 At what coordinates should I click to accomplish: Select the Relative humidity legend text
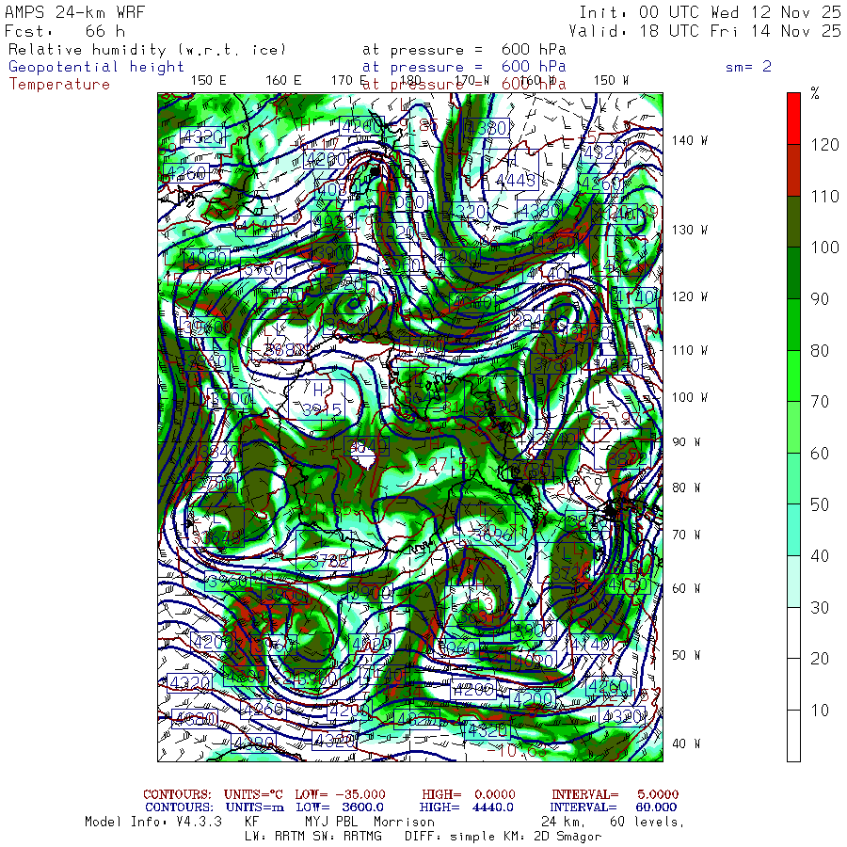[x=147, y=49]
